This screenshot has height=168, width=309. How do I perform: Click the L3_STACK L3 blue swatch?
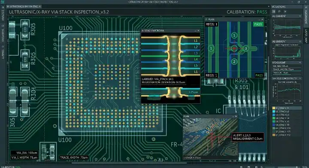click(274, 115)
